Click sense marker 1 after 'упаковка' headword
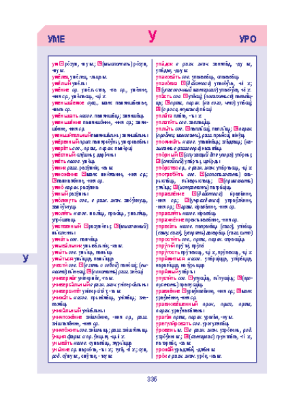Viewport: 286px width, 409px height. coord(183,83)
